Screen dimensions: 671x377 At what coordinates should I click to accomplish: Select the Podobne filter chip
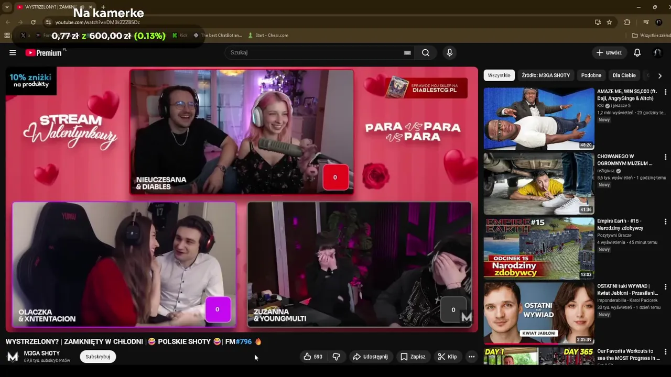591,75
